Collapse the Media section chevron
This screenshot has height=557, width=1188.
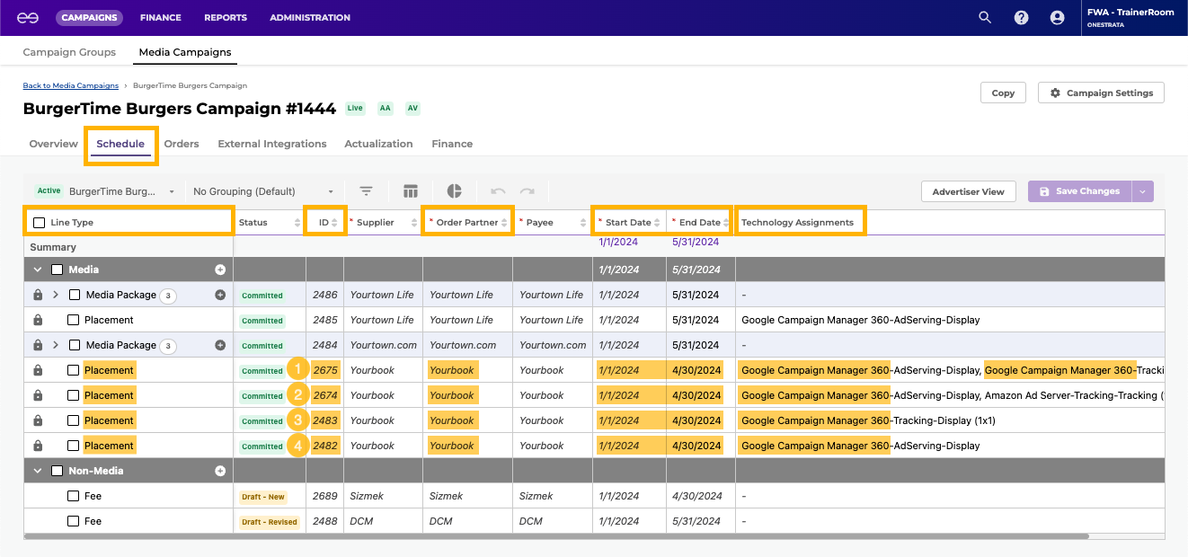point(38,270)
